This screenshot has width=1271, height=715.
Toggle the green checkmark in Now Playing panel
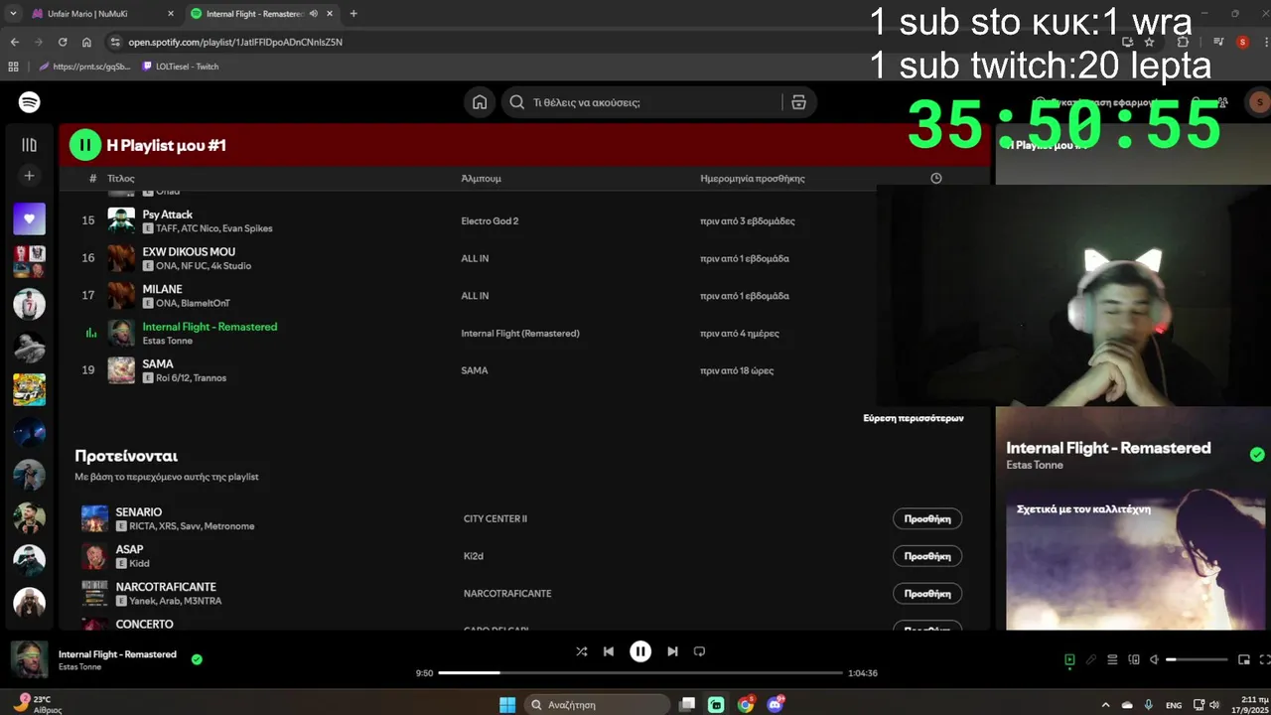click(x=1257, y=455)
